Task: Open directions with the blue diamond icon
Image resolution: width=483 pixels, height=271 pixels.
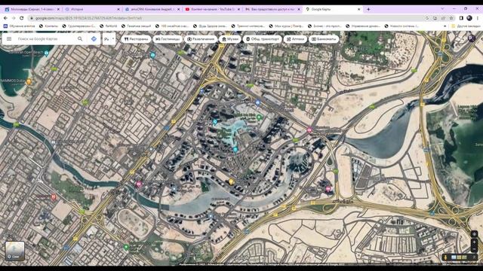Action: tap(94, 39)
